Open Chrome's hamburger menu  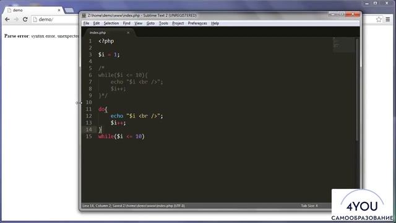pyautogui.click(x=388, y=19)
